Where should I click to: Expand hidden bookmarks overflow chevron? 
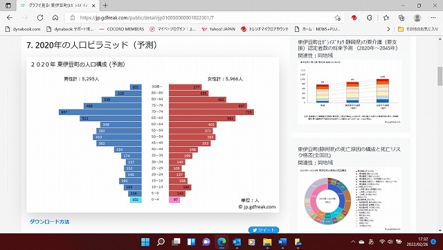[388, 29]
